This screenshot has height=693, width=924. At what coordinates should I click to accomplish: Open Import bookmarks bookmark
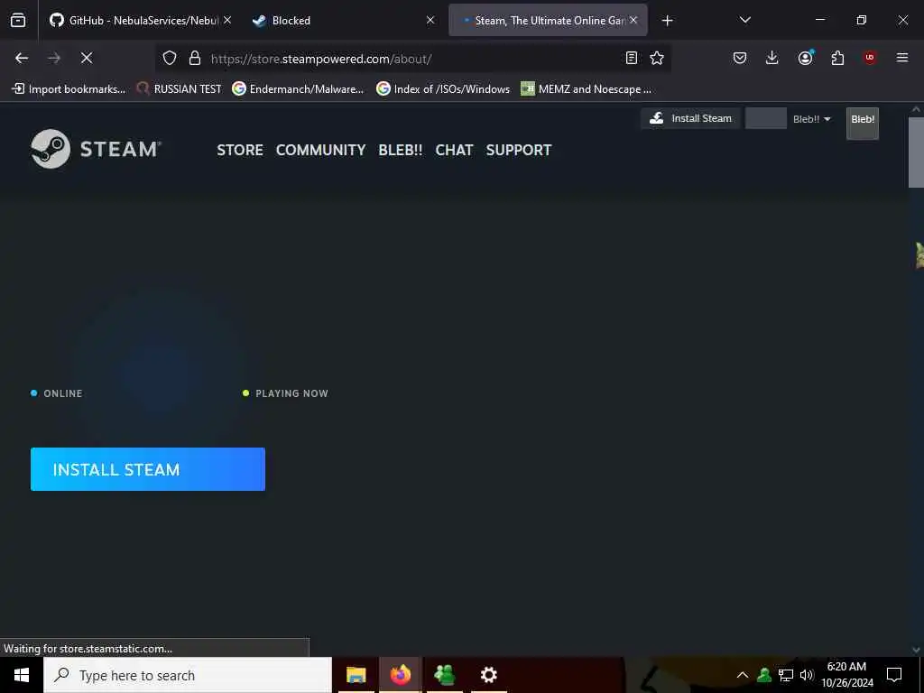(69, 89)
